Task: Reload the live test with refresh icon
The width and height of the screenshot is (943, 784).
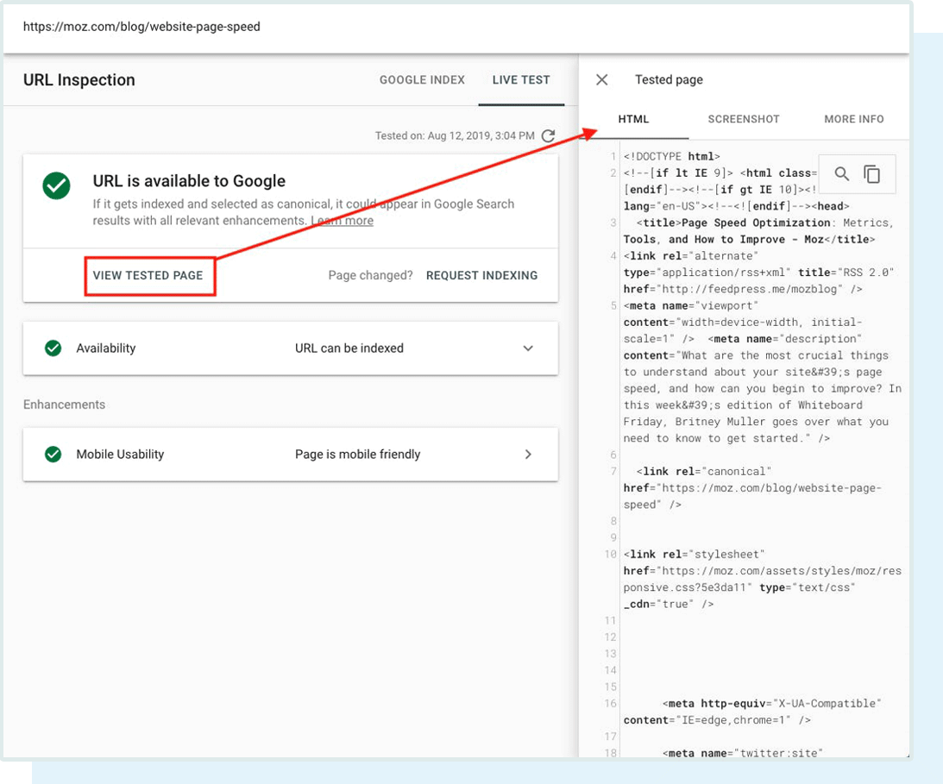Action: point(548,136)
